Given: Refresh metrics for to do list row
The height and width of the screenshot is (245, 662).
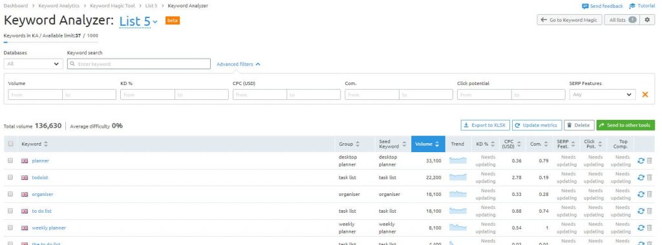Looking at the screenshot, I should point(641,211).
